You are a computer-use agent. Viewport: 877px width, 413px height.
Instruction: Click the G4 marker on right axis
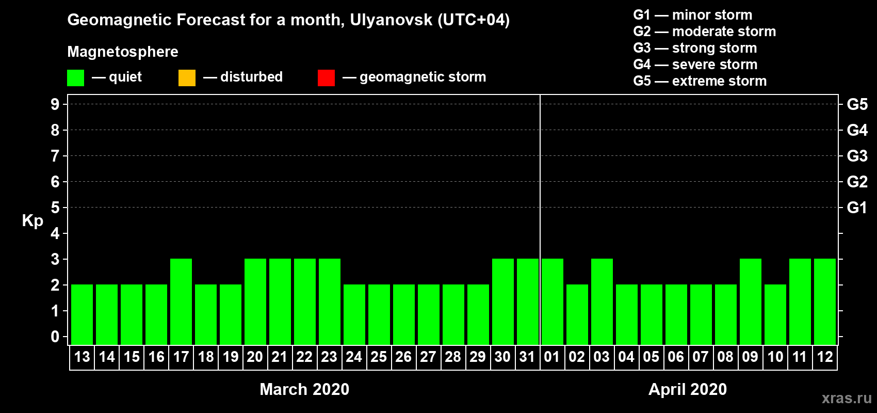(x=857, y=130)
